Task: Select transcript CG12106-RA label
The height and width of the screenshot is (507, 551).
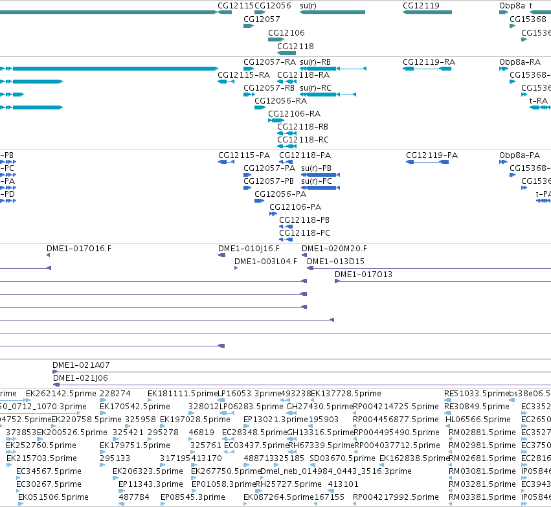Action: (294, 114)
